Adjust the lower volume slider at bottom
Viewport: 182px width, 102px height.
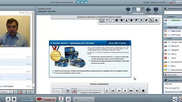(x=32, y=100)
